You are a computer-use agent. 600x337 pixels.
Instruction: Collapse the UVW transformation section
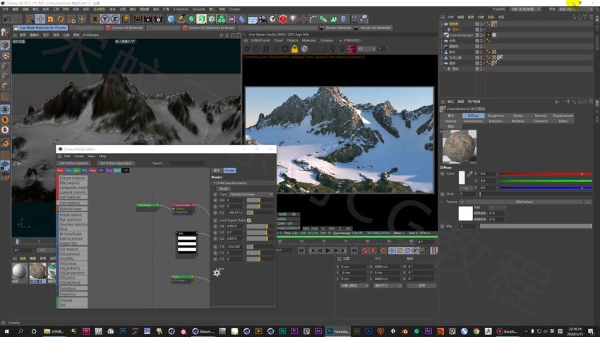tap(215, 183)
